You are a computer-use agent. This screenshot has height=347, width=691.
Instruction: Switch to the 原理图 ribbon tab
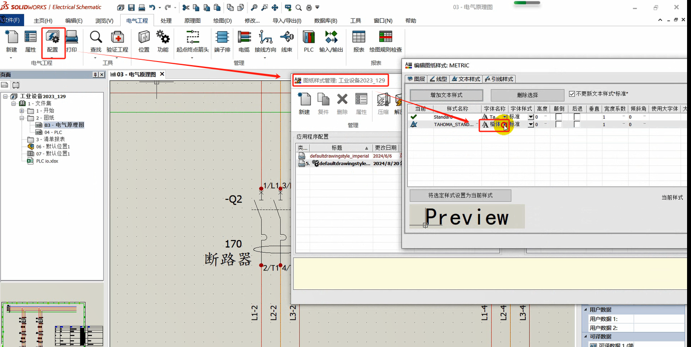(192, 21)
